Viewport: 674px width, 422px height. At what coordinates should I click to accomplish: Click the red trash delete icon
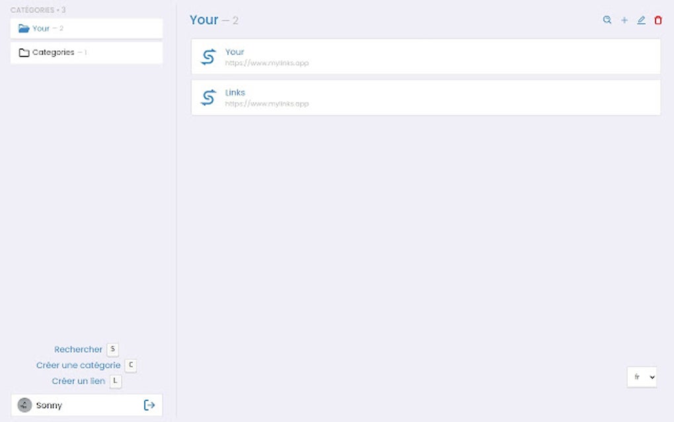click(x=658, y=21)
